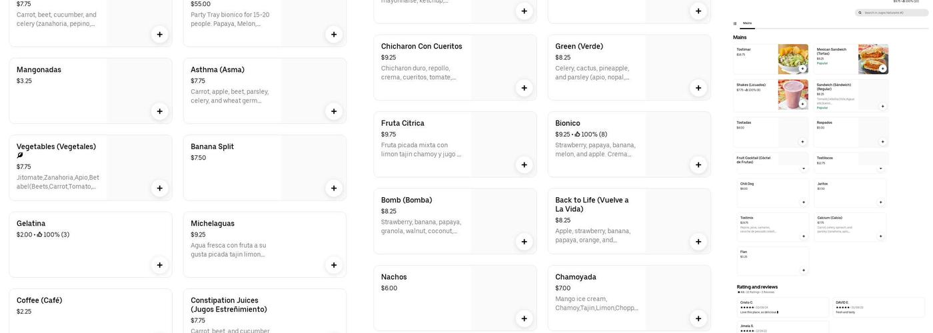
Task: Click the plus on Green (Verde)
Action: click(x=698, y=88)
